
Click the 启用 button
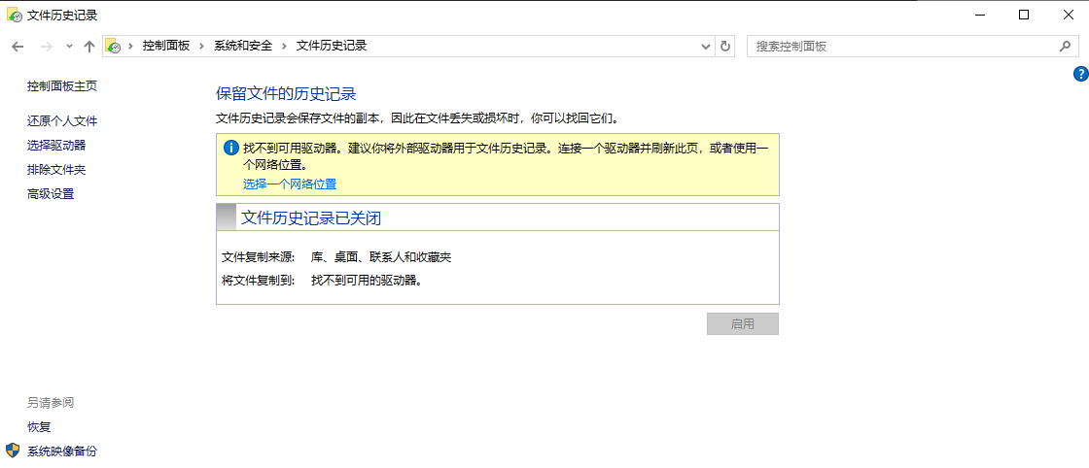click(742, 324)
